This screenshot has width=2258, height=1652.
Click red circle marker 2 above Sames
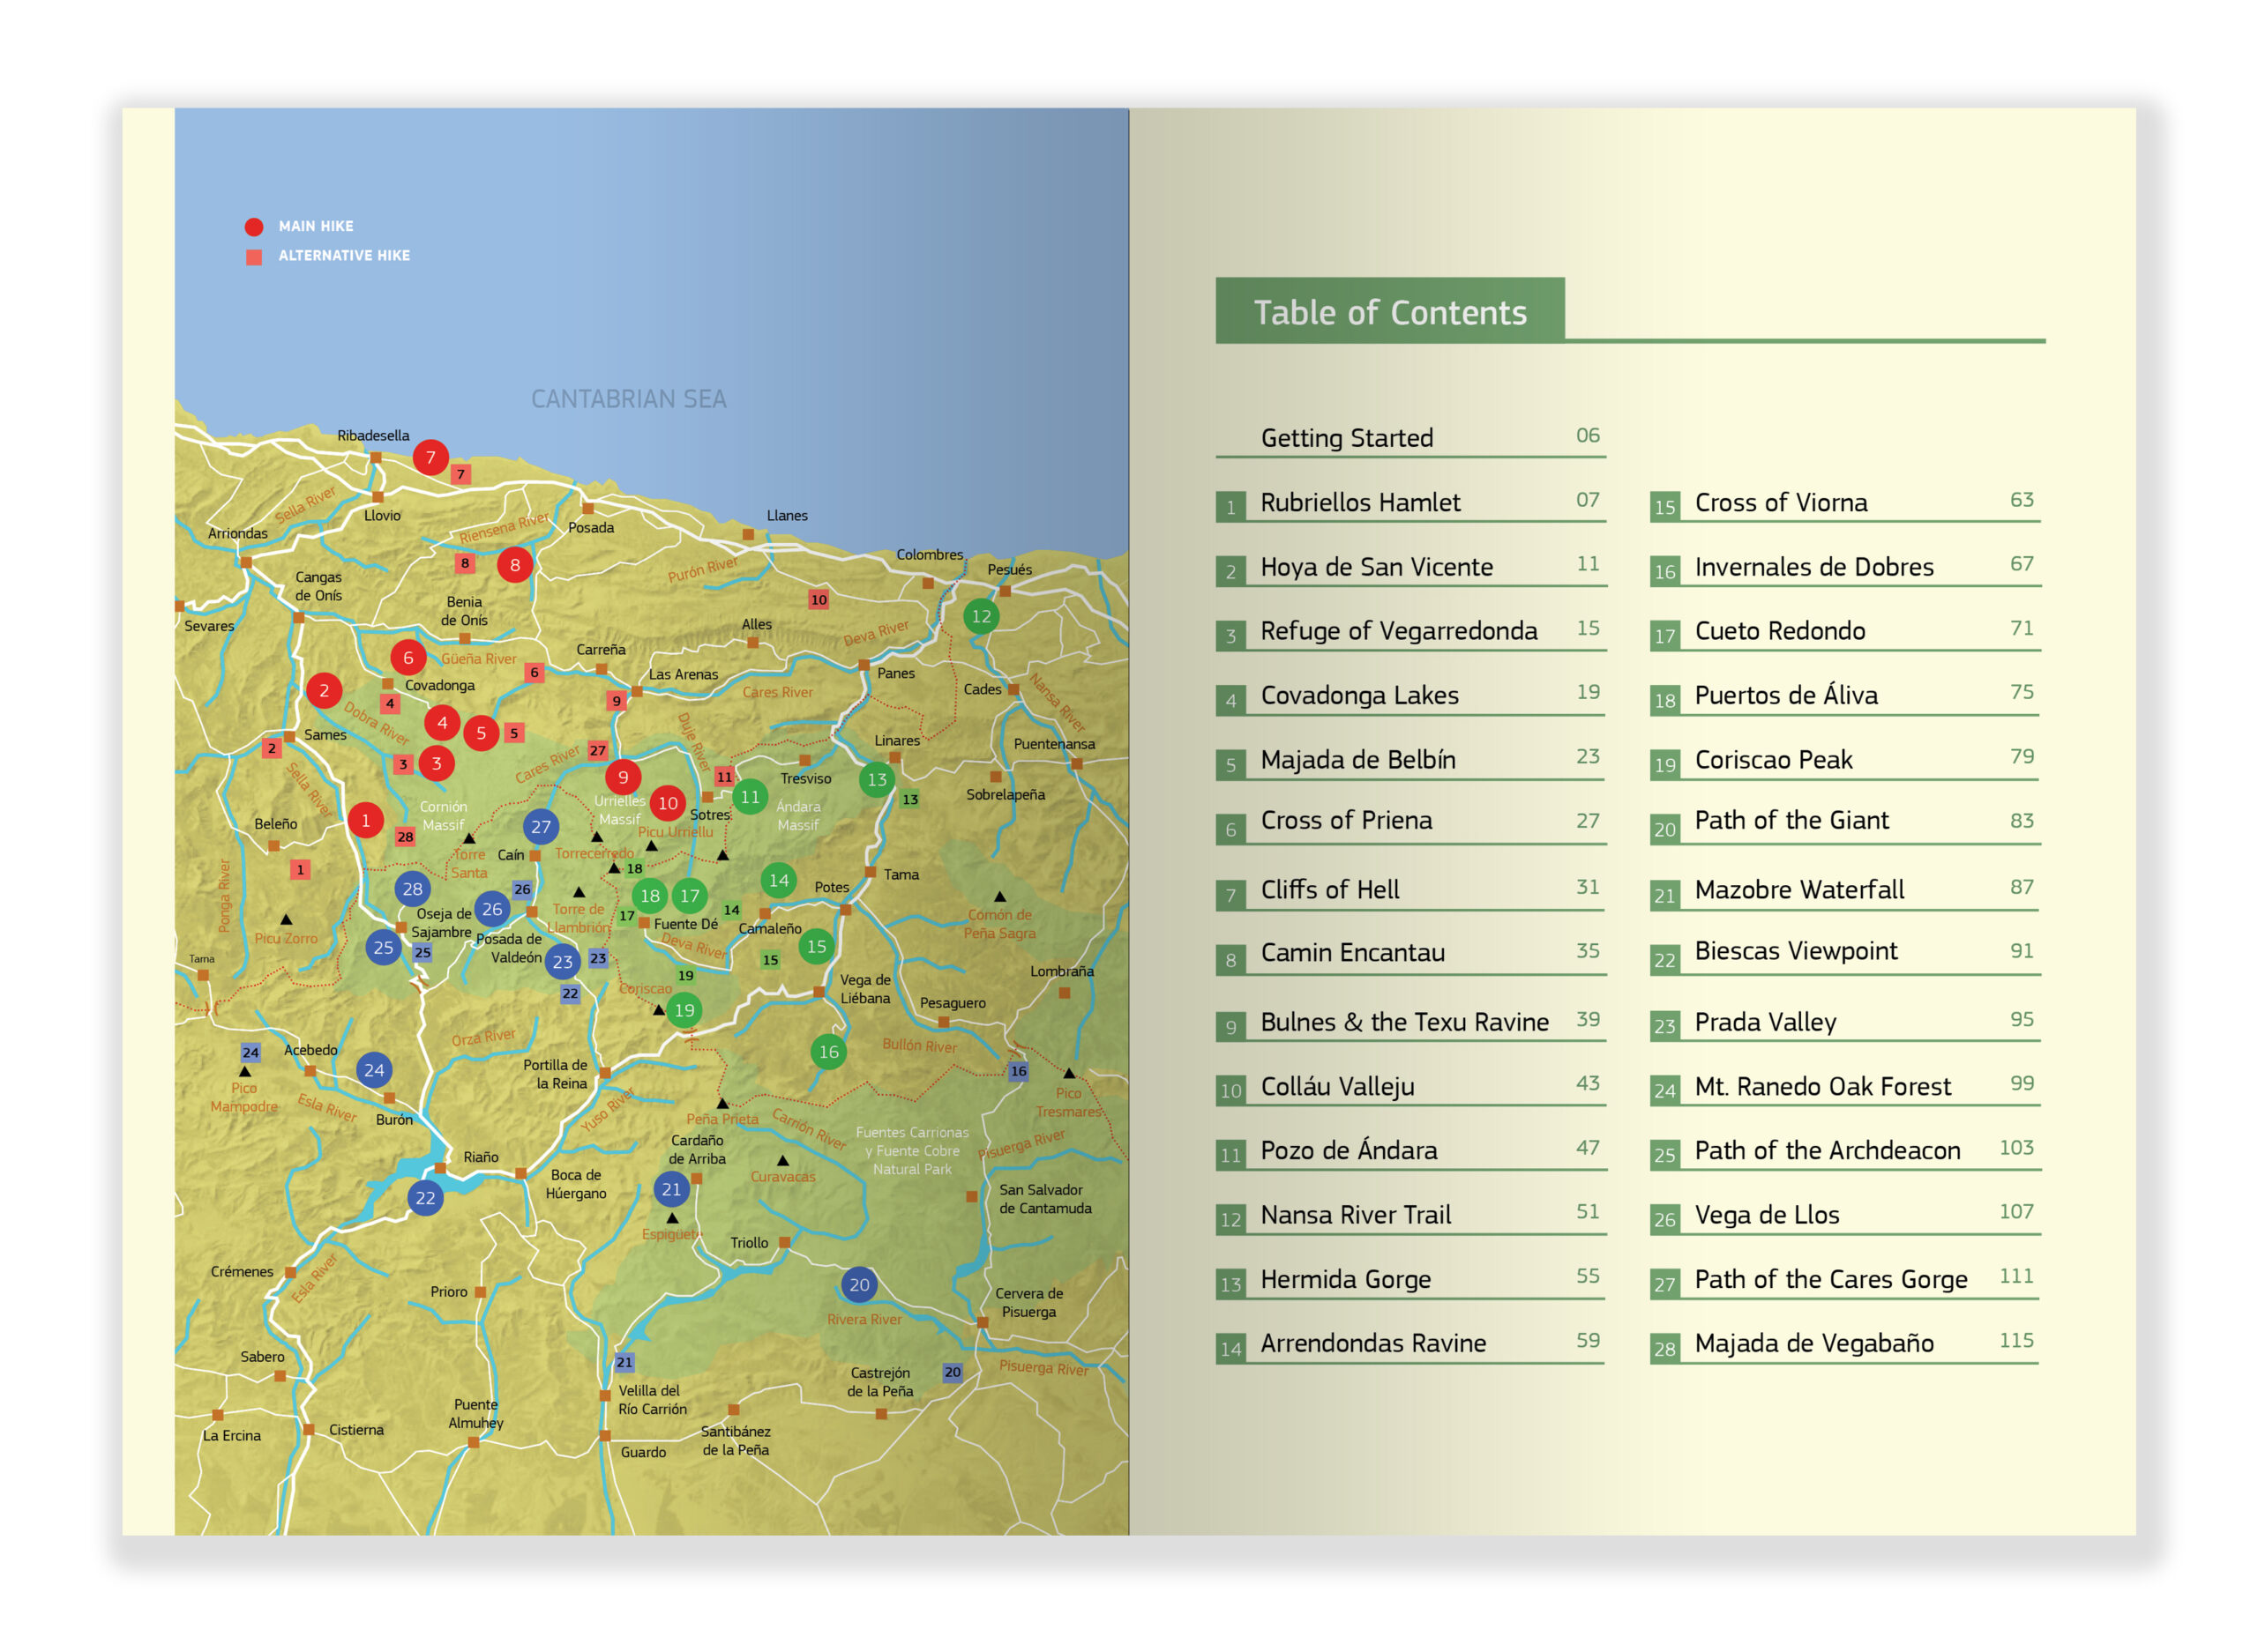[324, 691]
